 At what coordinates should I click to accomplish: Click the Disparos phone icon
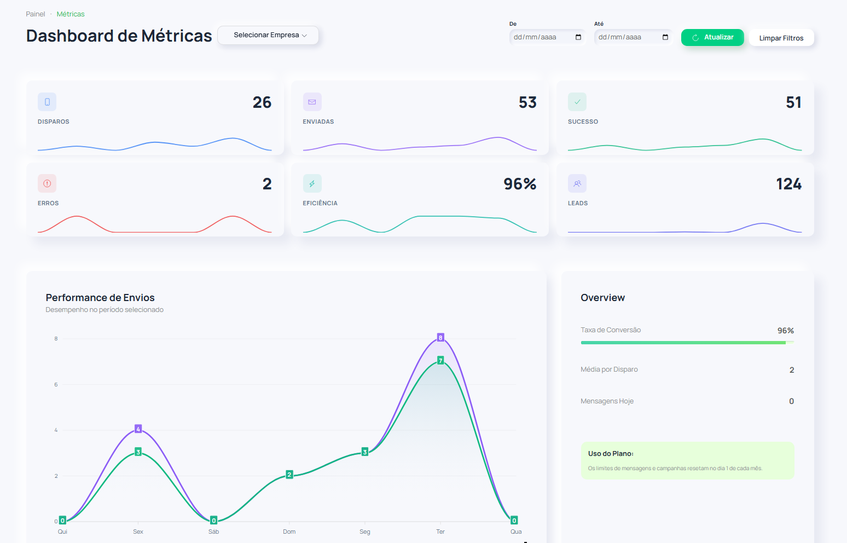point(47,102)
